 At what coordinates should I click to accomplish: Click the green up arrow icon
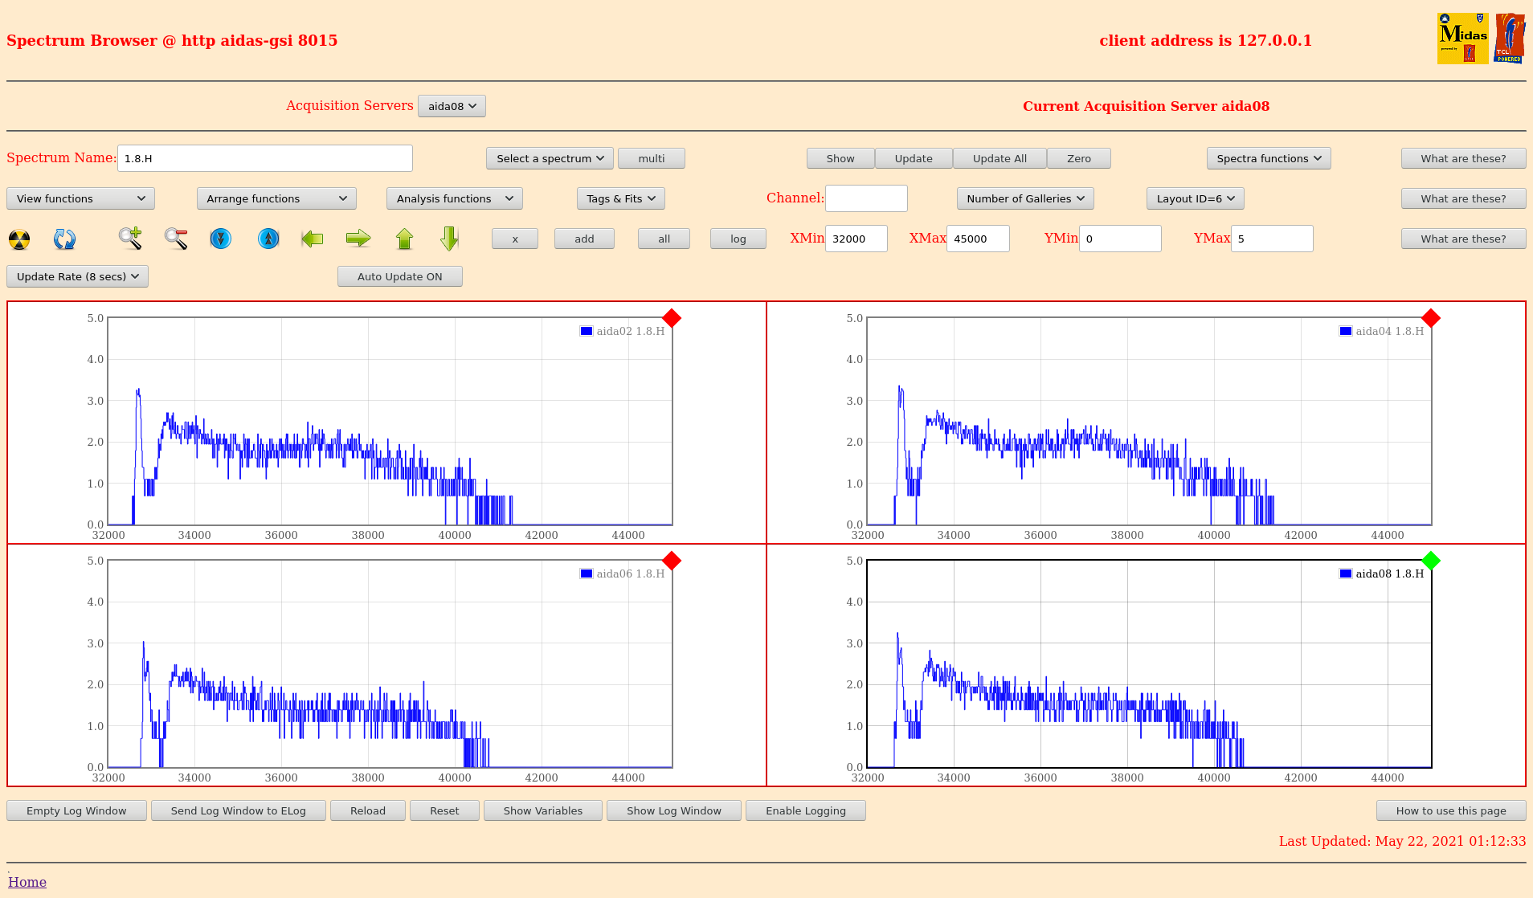pos(404,239)
